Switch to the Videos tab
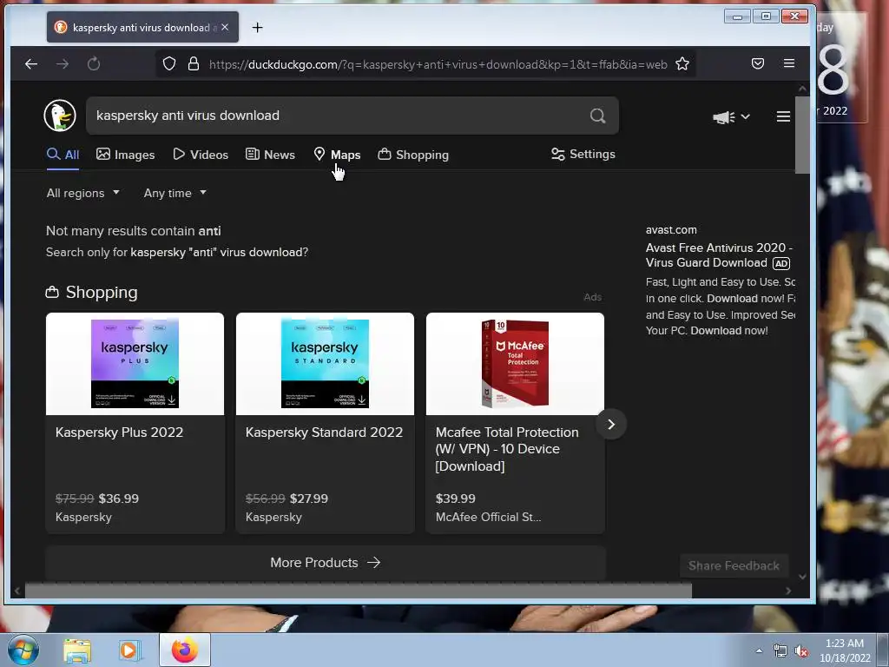This screenshot has height=667, width=889. (201, 155)
